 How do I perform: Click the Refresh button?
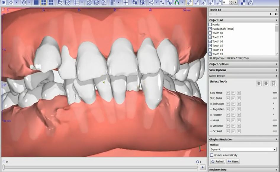pos(218,162)
